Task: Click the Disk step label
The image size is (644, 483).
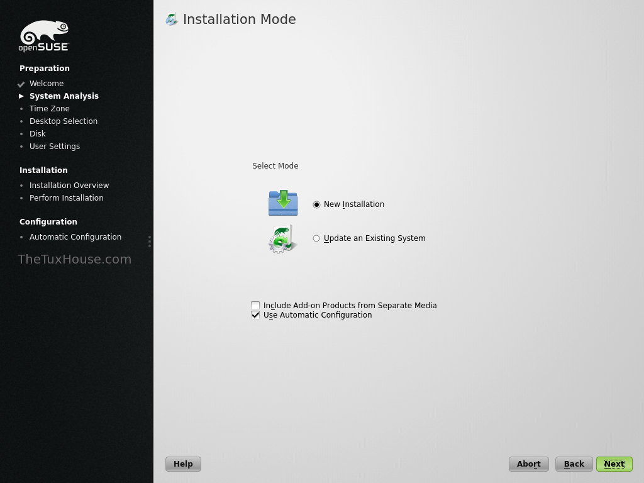Action: pos(37,134)
